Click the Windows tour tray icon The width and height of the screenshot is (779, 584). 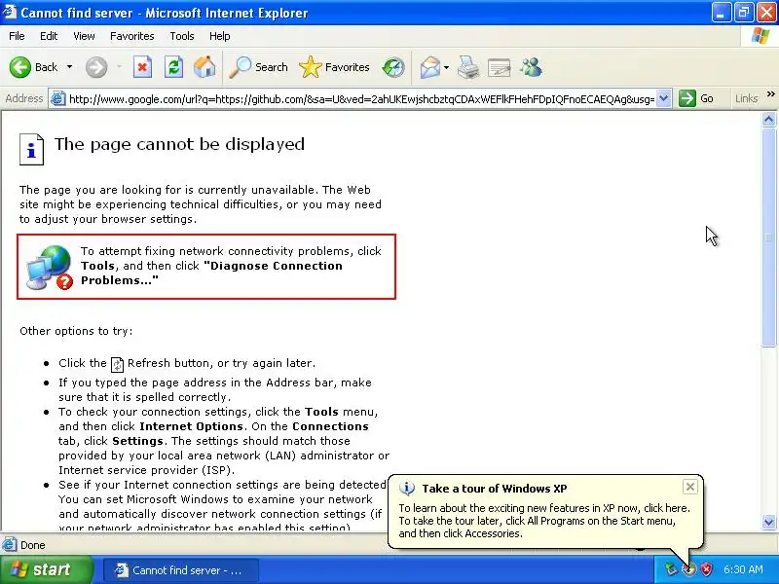[688, 569]
